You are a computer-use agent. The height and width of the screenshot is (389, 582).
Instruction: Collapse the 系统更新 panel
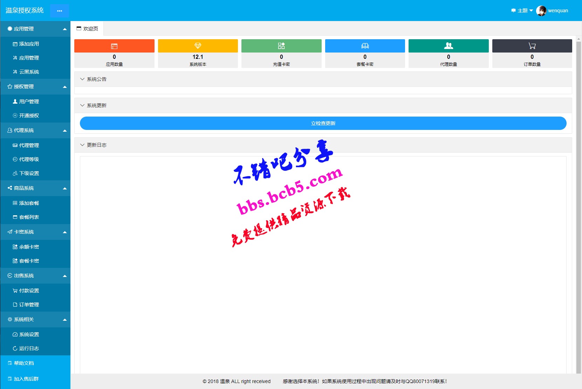[x=323, y=105]
